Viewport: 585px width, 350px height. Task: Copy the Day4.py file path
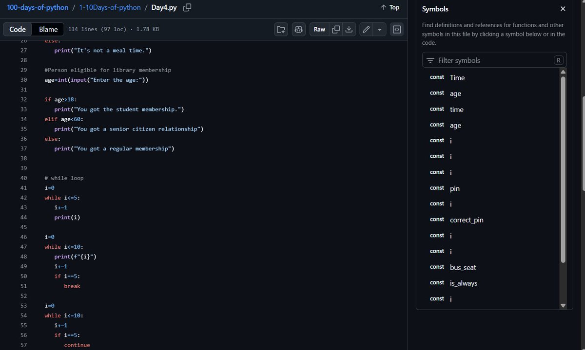(187, 8)
